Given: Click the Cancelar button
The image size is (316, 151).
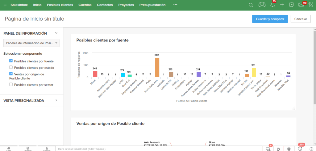Looking at the screenshot, I should [301, 19].
